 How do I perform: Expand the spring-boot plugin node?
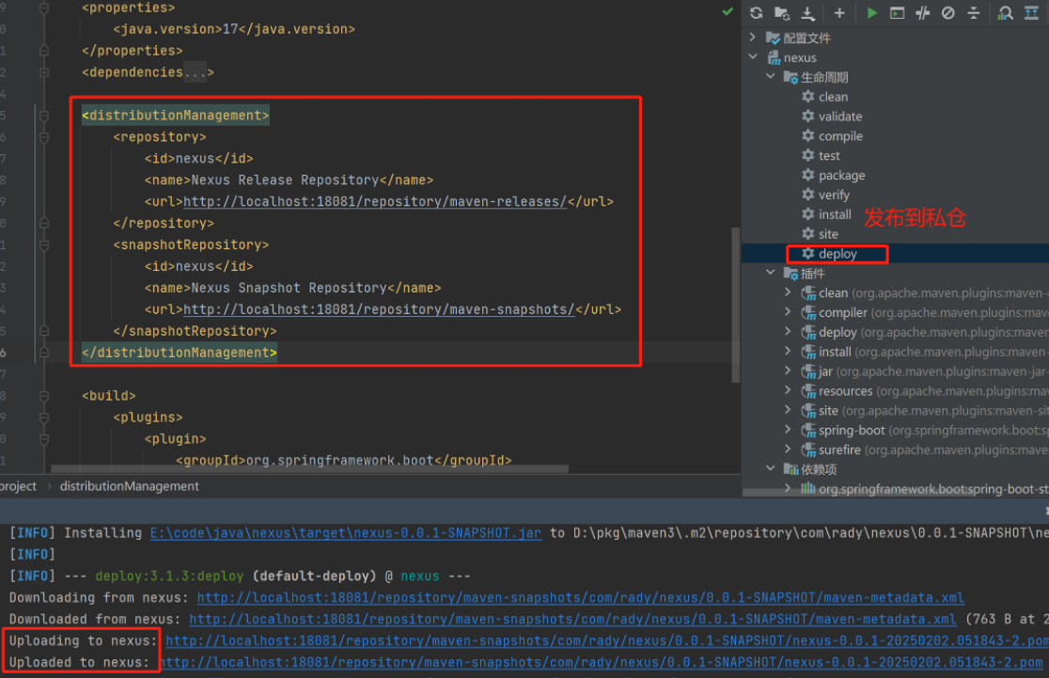coord(788,430)
